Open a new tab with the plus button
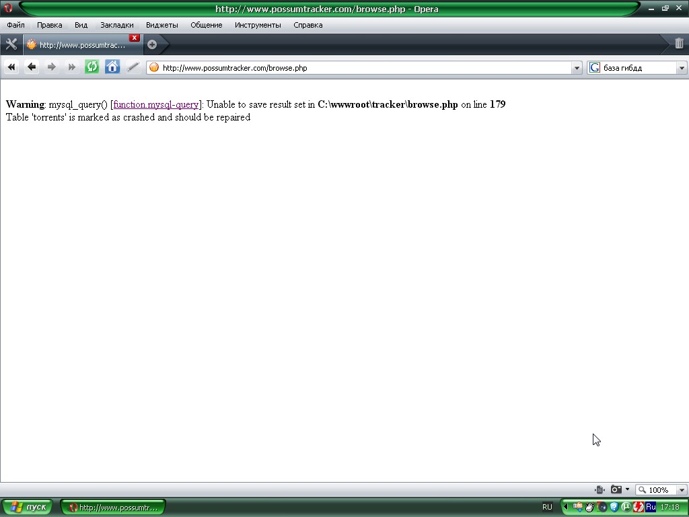The image size is (689, 517). pos(152,44)
